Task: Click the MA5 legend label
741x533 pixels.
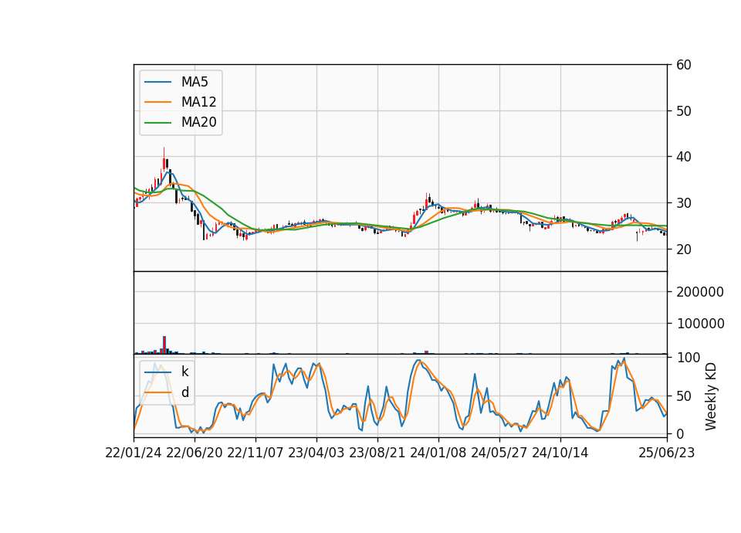Action: (x=195, y=82)
